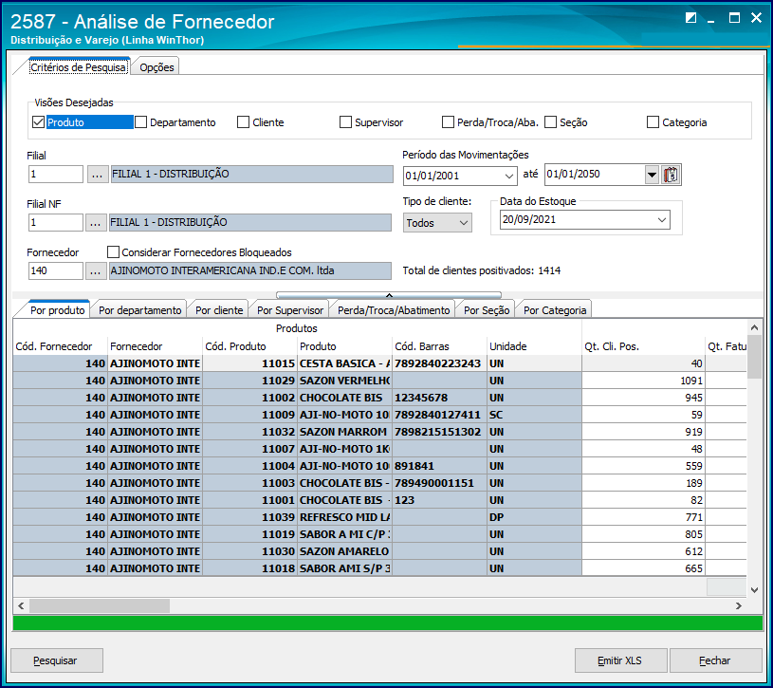
Task: Click the Fornecedor column header
Action: pyautogui.click(x=155, y=346)
